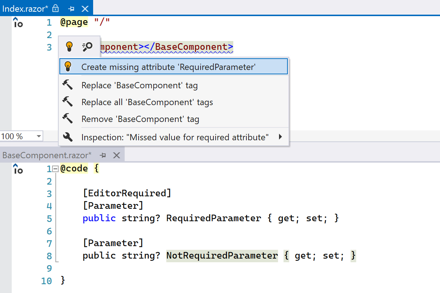Click the lightbulb quick-action icon on line 3
440x293 pixels.
[x=69, y=47]
